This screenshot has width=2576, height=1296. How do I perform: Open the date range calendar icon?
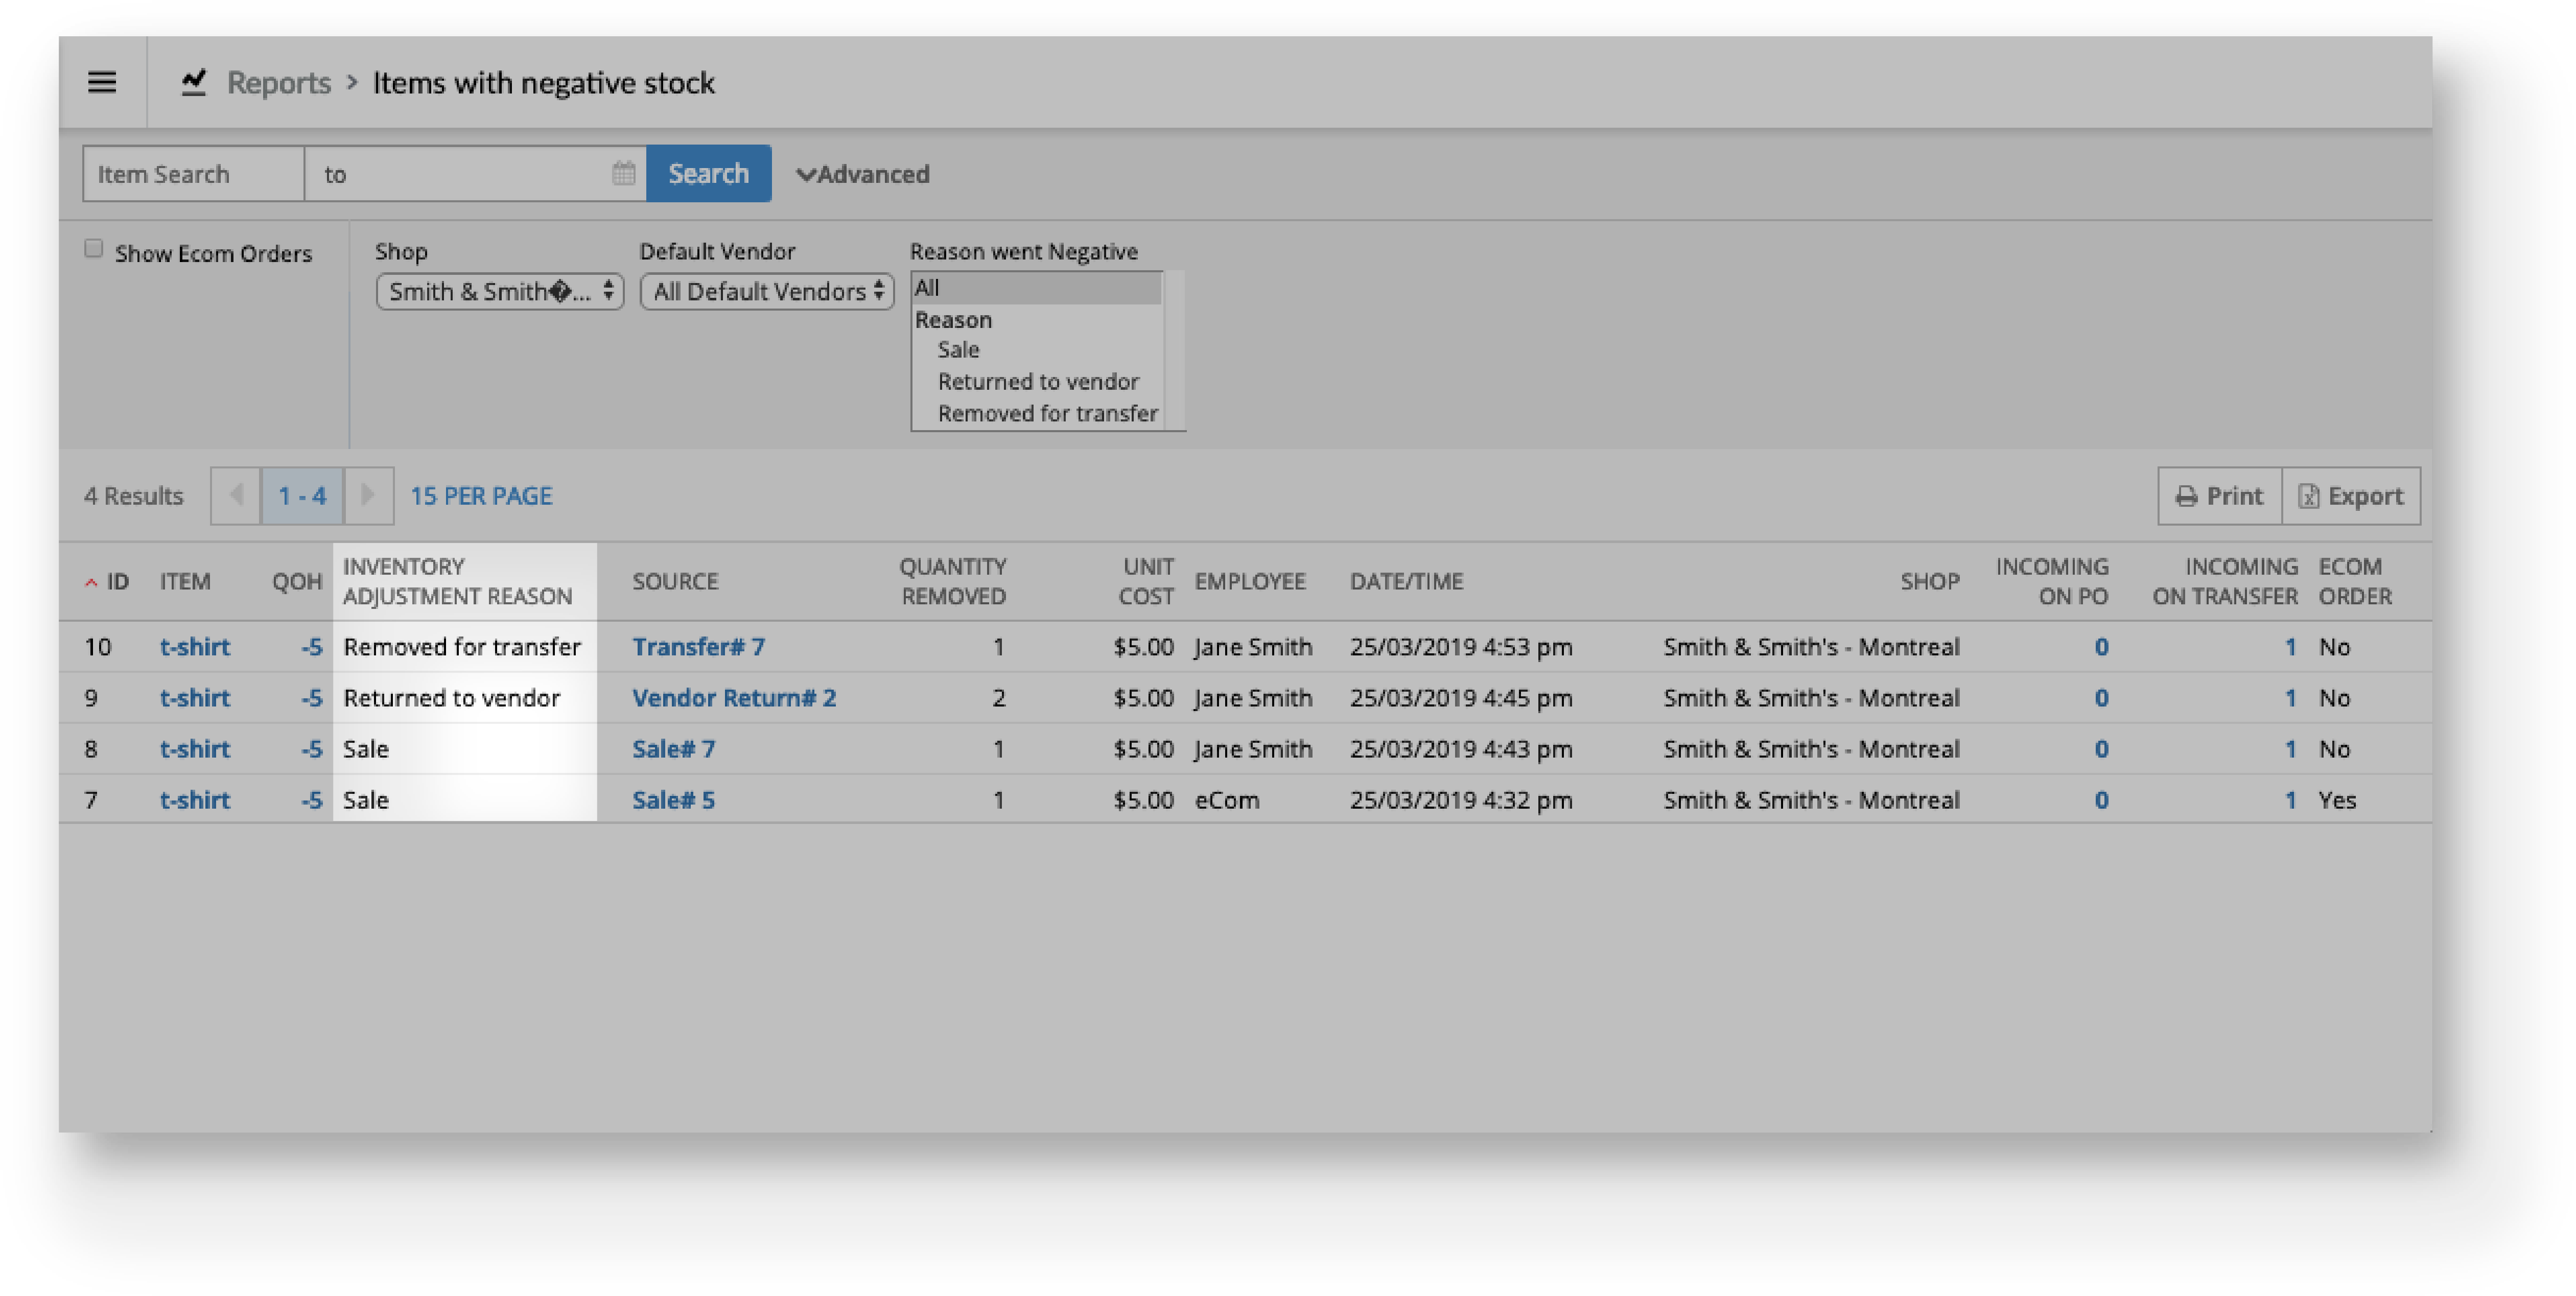623,174
